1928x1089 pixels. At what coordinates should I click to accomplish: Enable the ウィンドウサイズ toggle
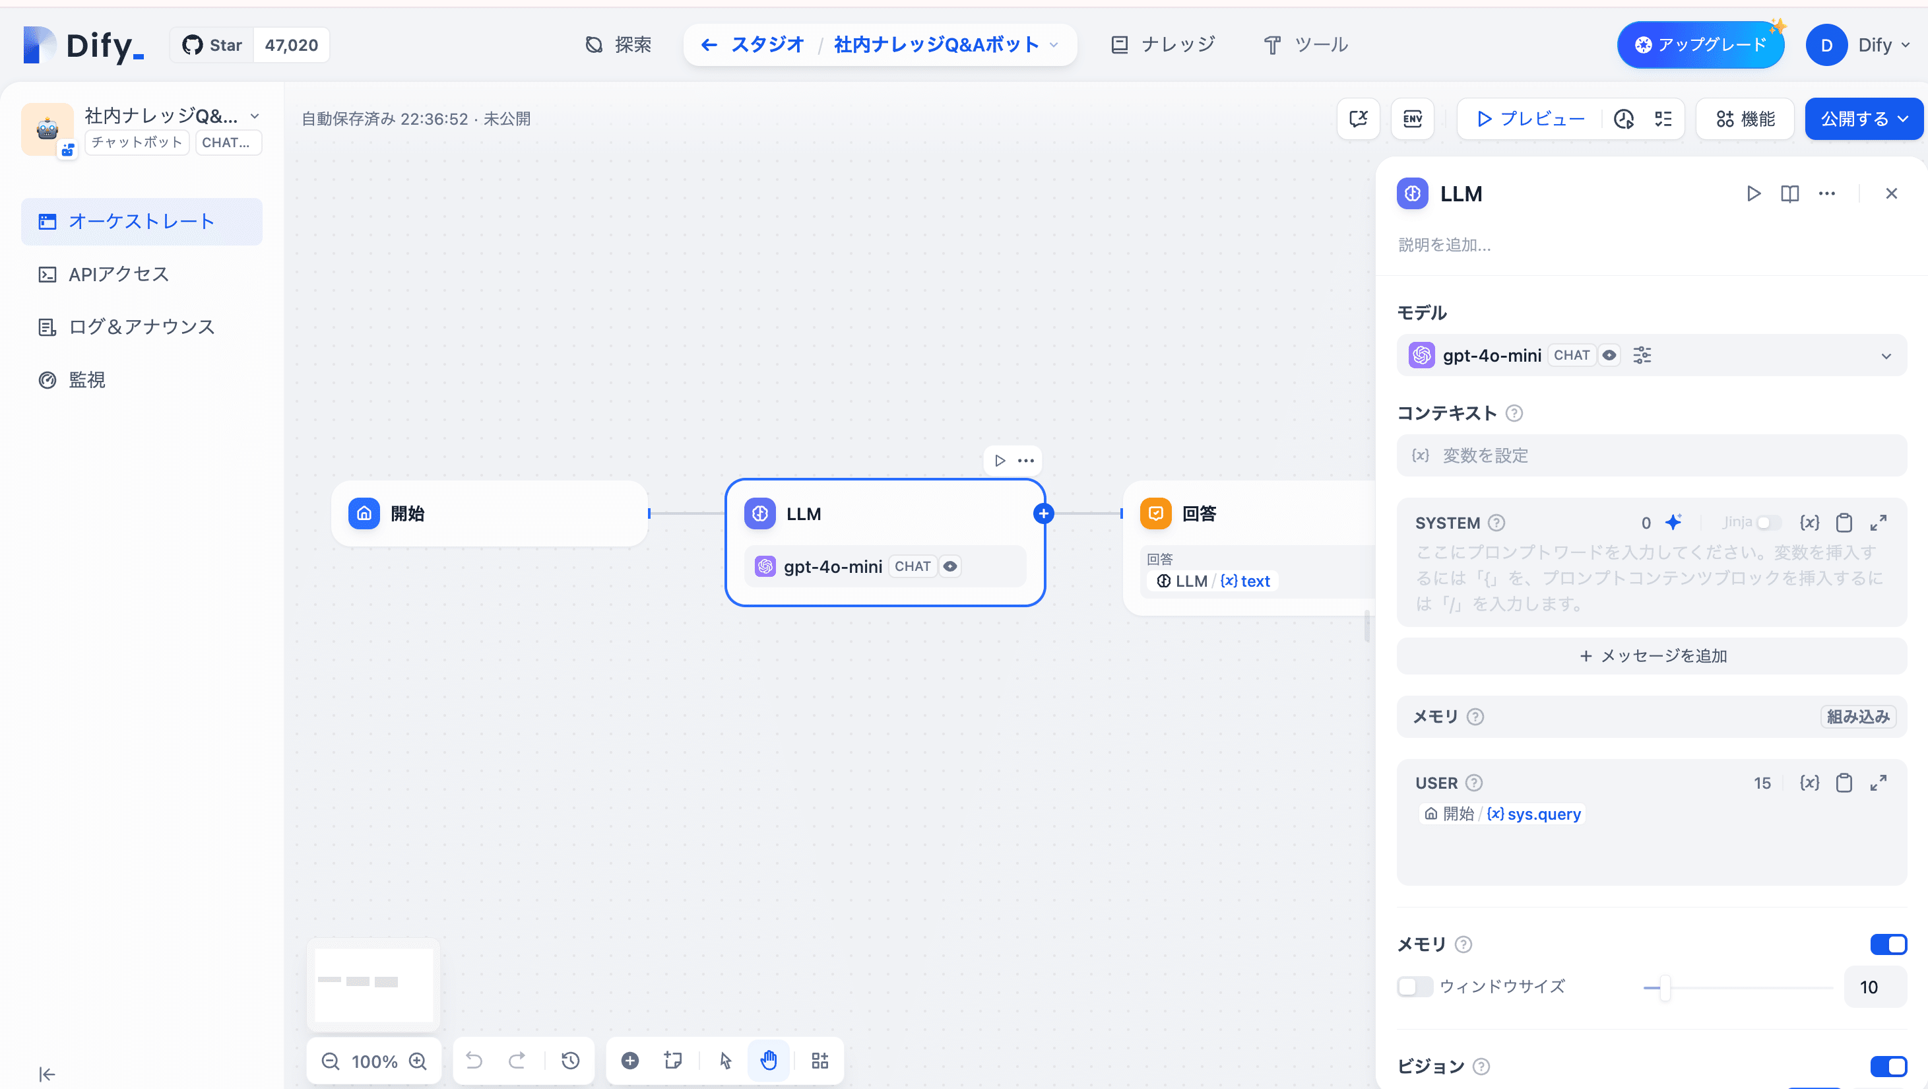click(1414, 987)
